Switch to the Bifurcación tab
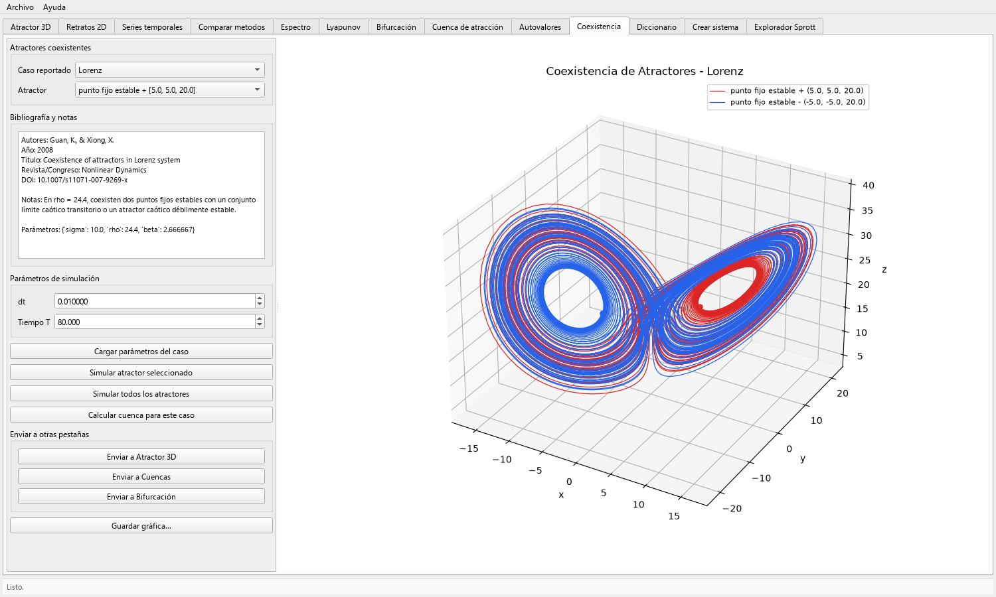Screen dimensions: 996x597 396,27
